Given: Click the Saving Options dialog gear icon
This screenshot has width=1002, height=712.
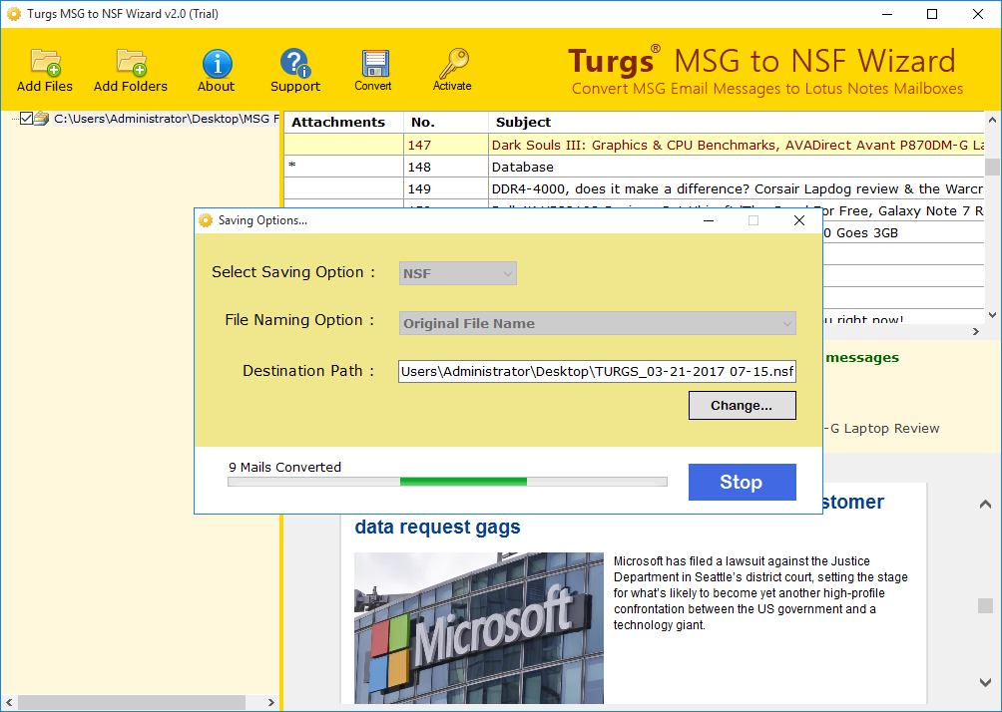Looking at the screenshot, I should (206, 220).
